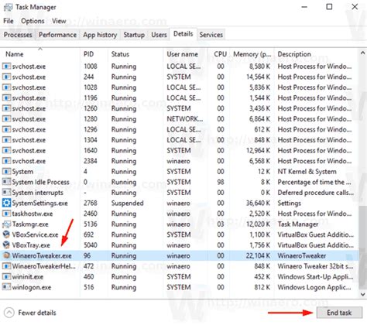The height and width of the screenshot is (325, 367).
Task: Click the System process icon
Action: 6,172
